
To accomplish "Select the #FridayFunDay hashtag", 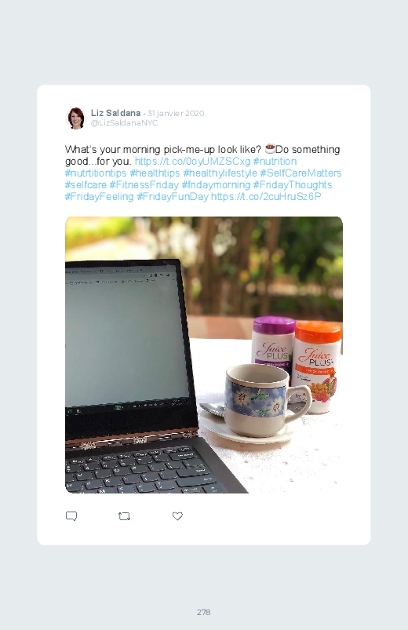I will pos(173,196).
